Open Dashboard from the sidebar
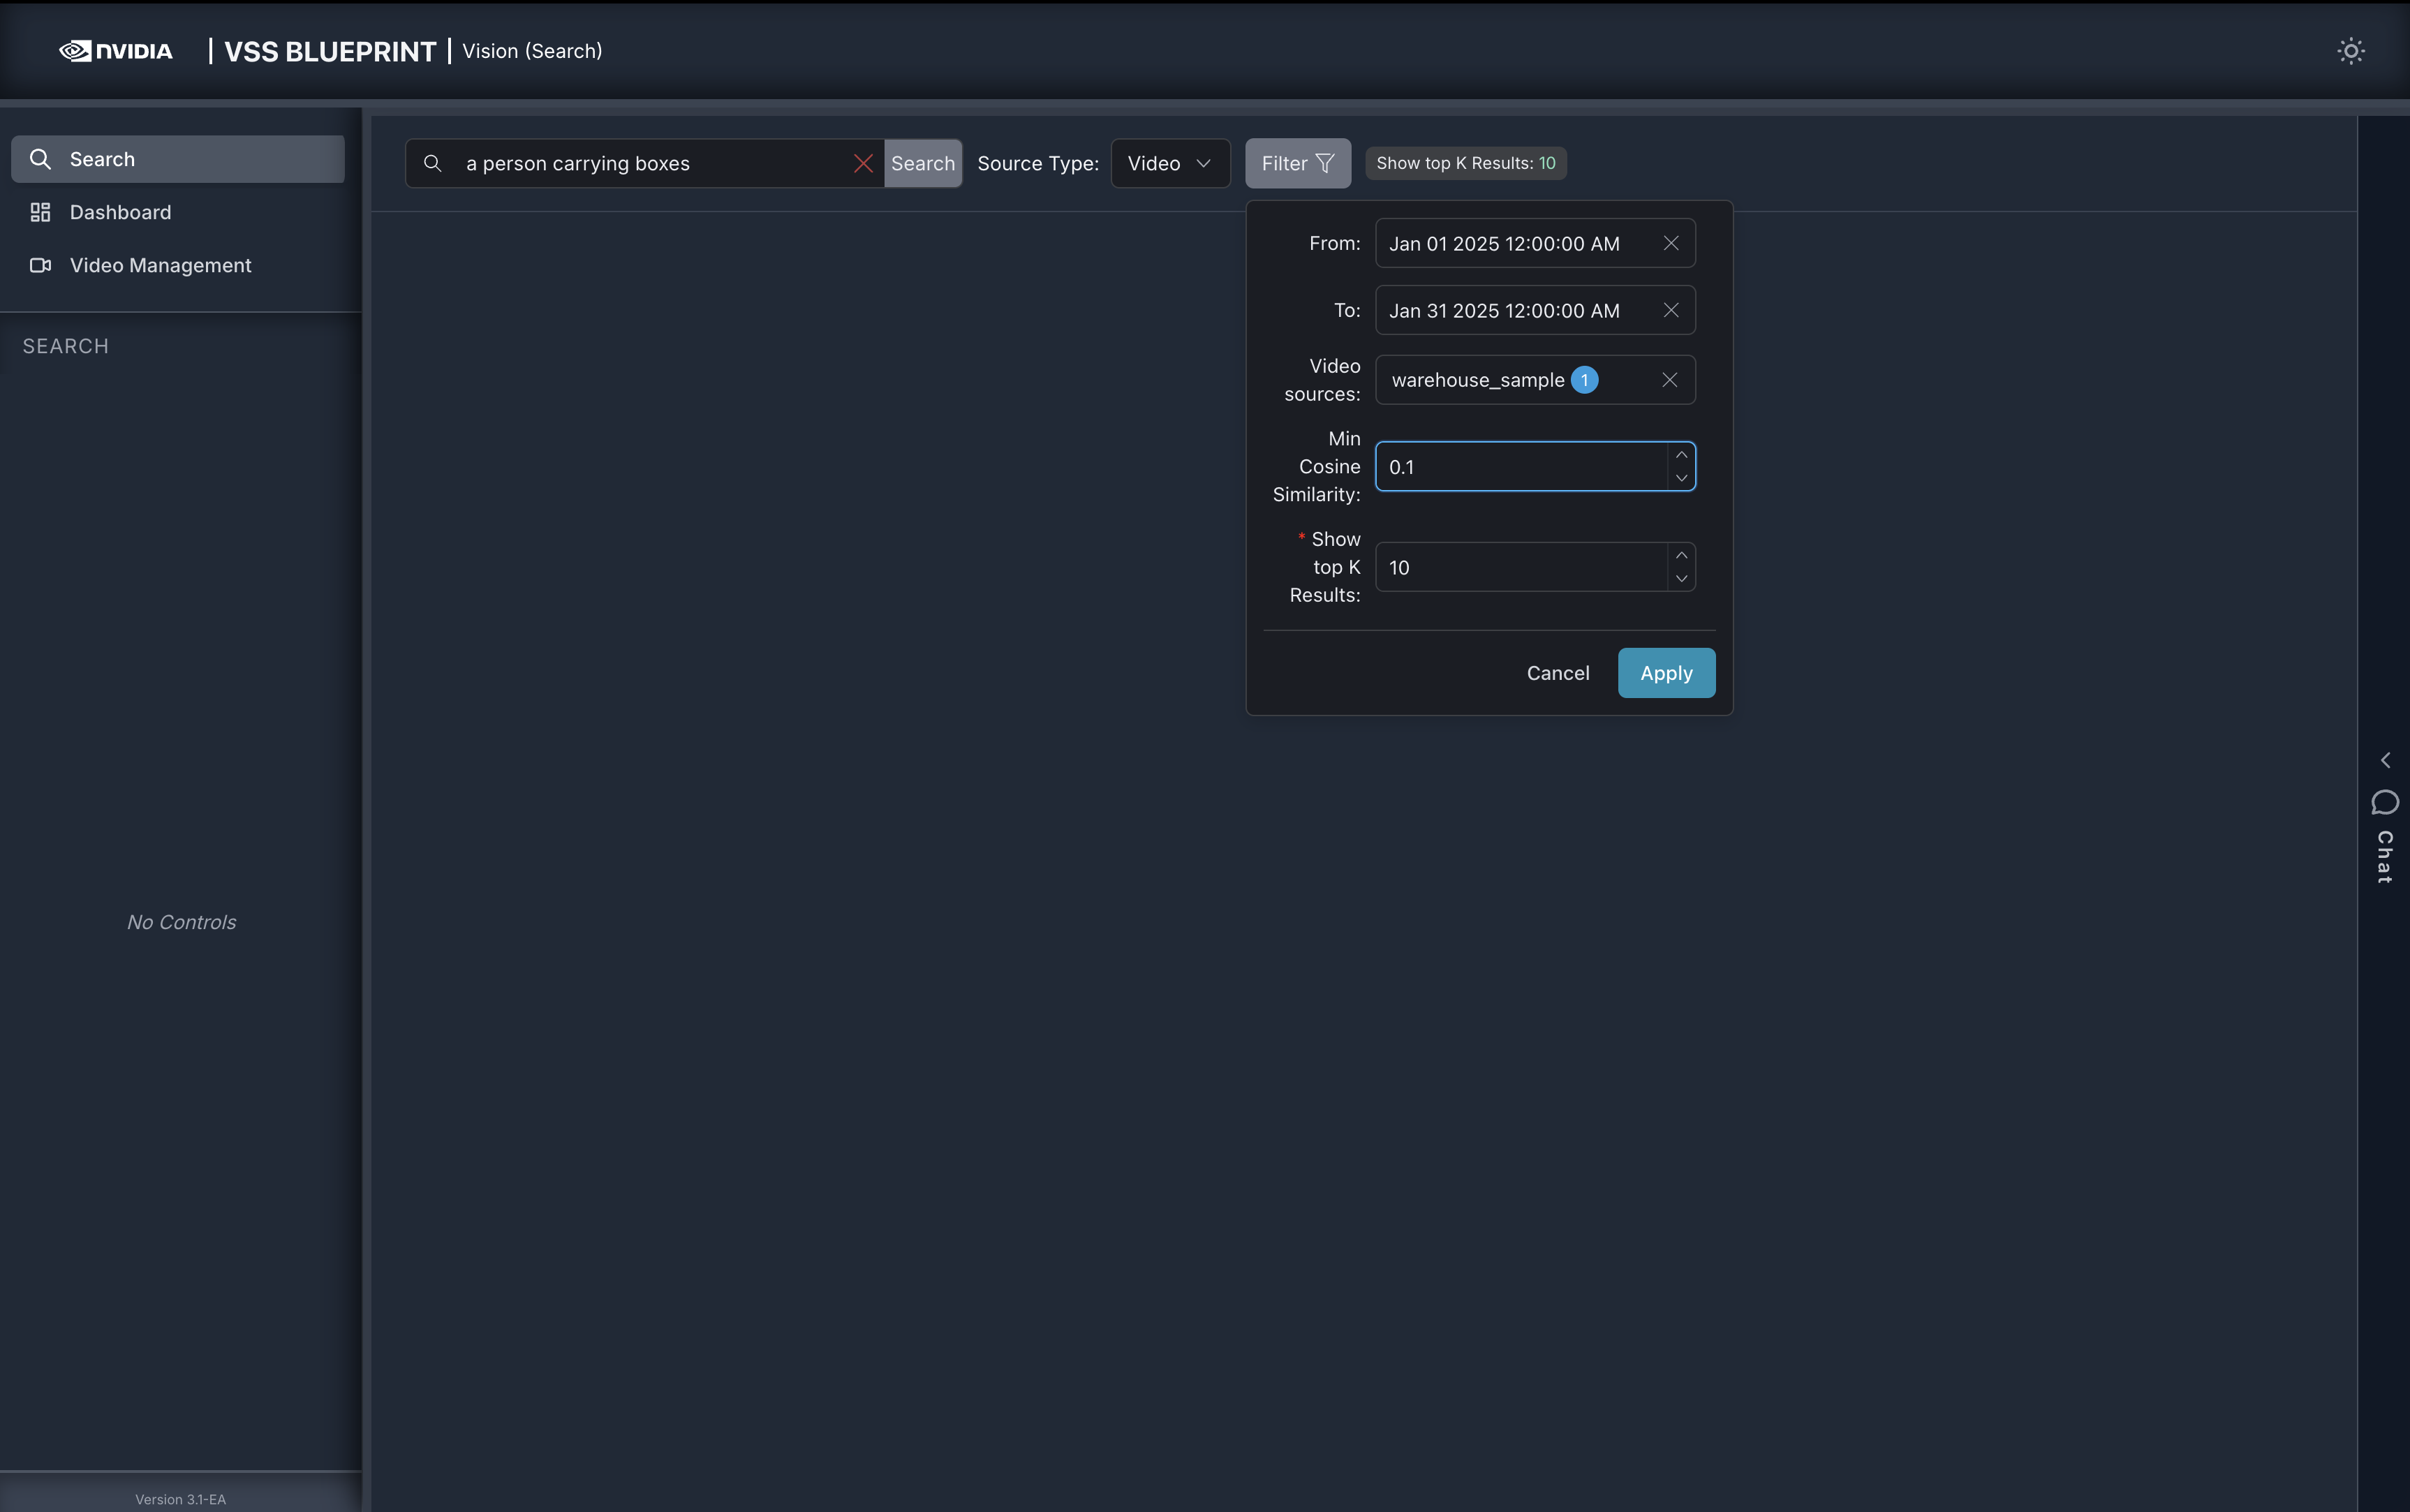Screen dimensions: 2410x1512 [x=120, y=212]
